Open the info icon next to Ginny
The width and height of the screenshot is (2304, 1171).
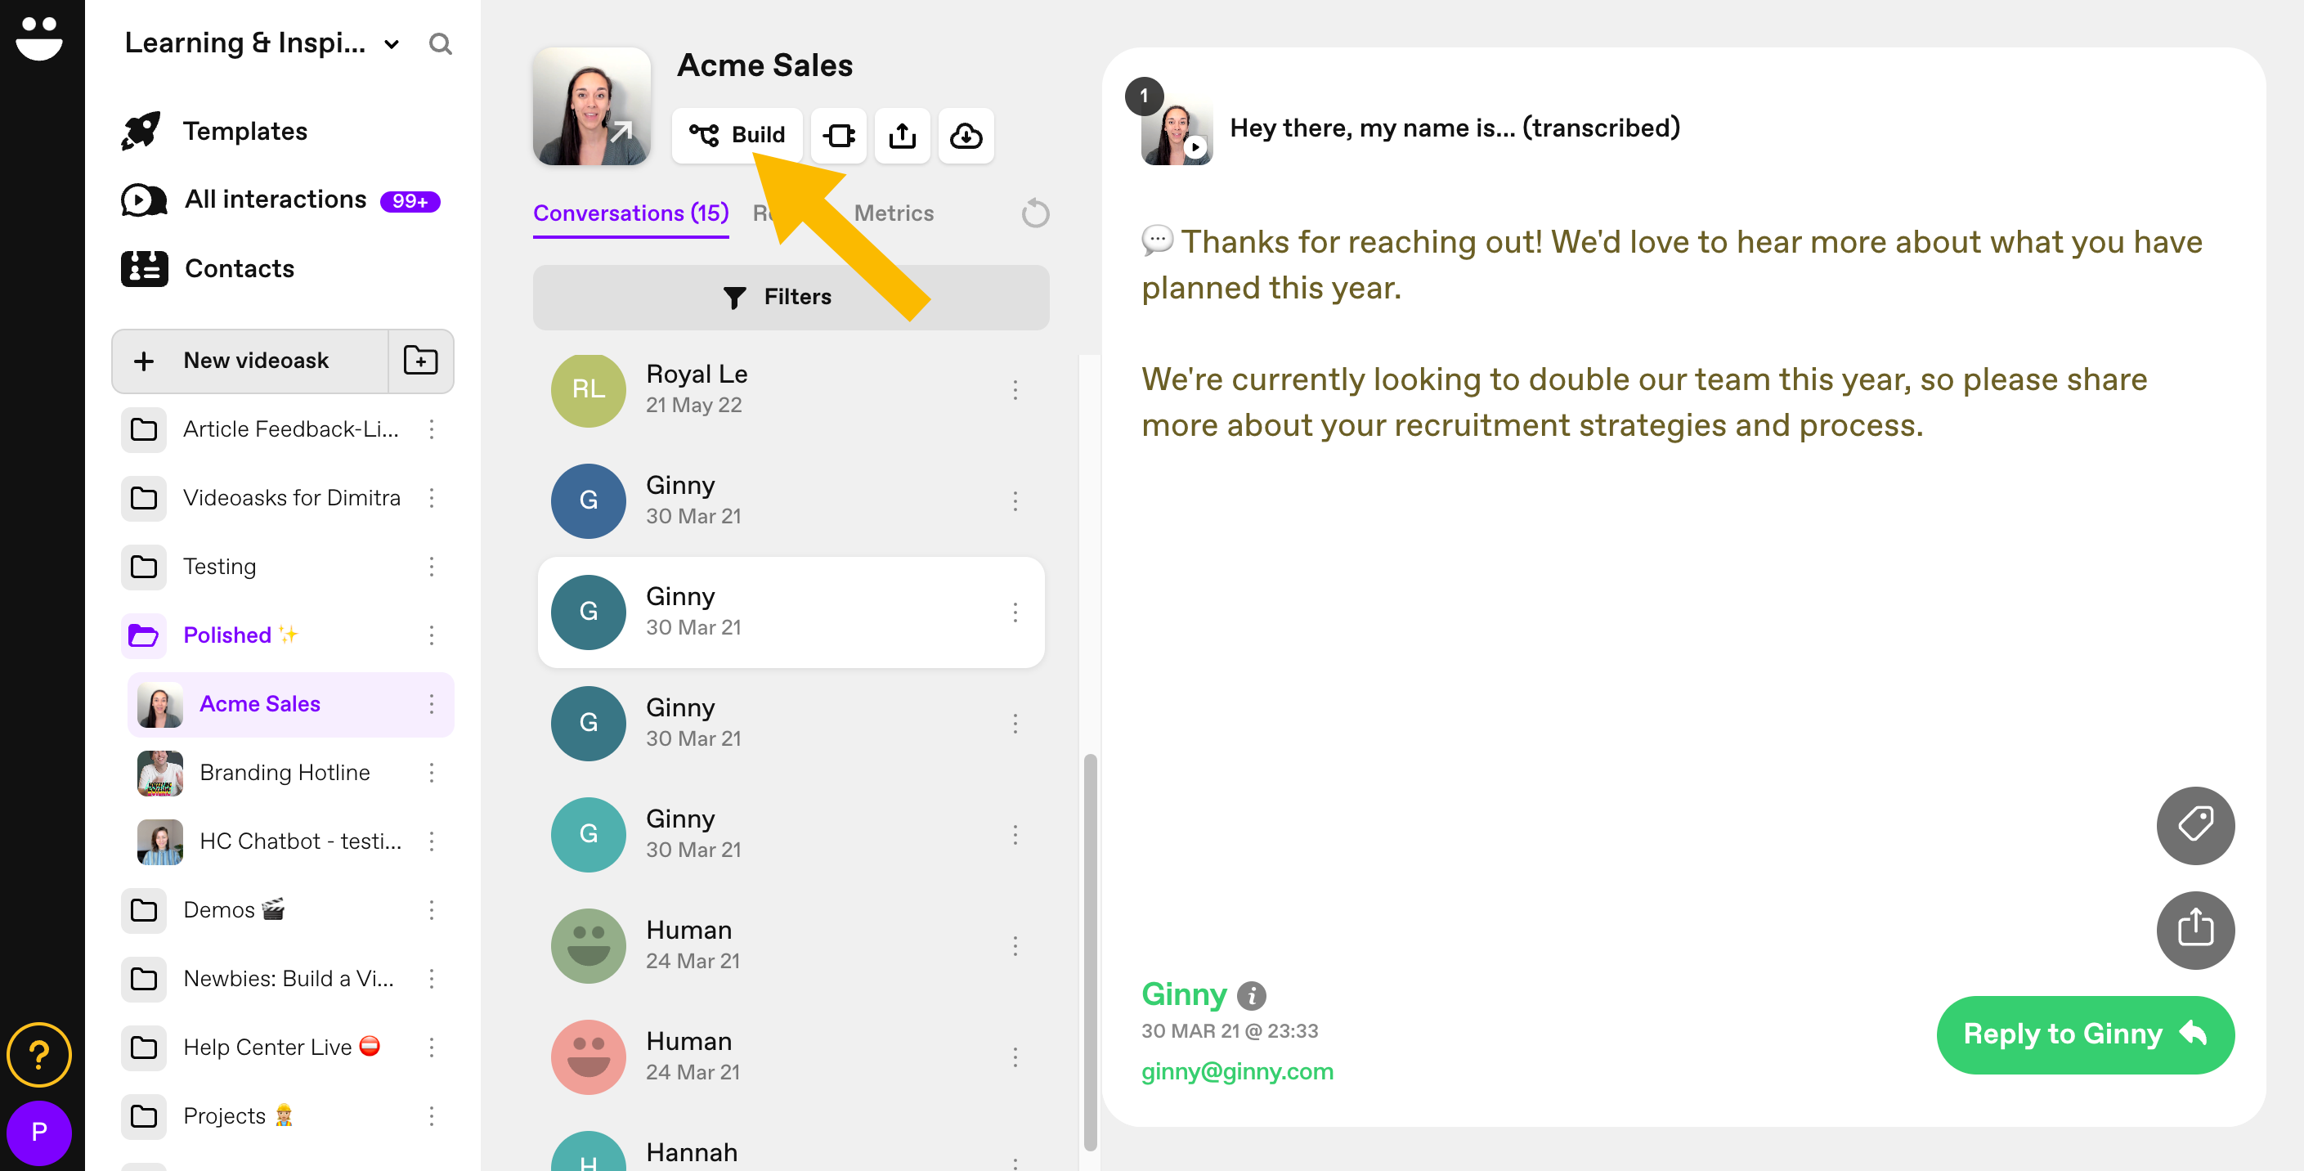pyautogui.click(x=1250, y=996)
